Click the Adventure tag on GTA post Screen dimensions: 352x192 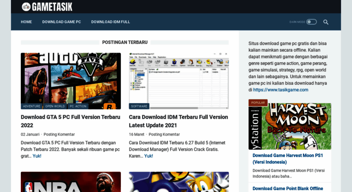tap(32, 106)
